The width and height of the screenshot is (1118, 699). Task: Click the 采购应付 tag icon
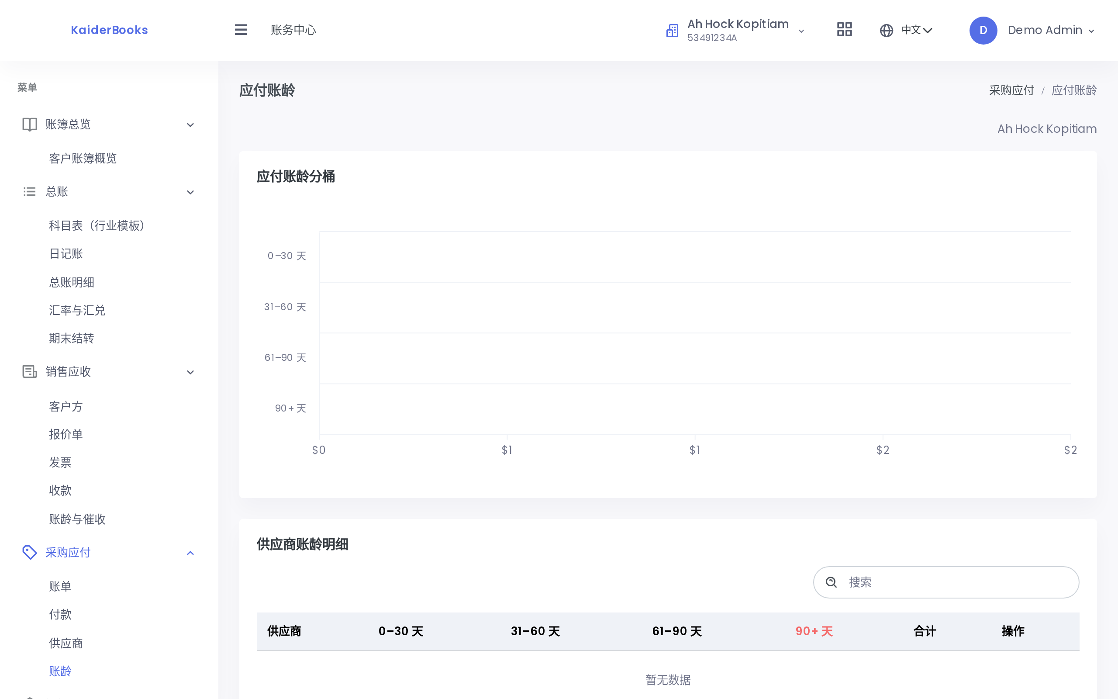coord(30,552)
